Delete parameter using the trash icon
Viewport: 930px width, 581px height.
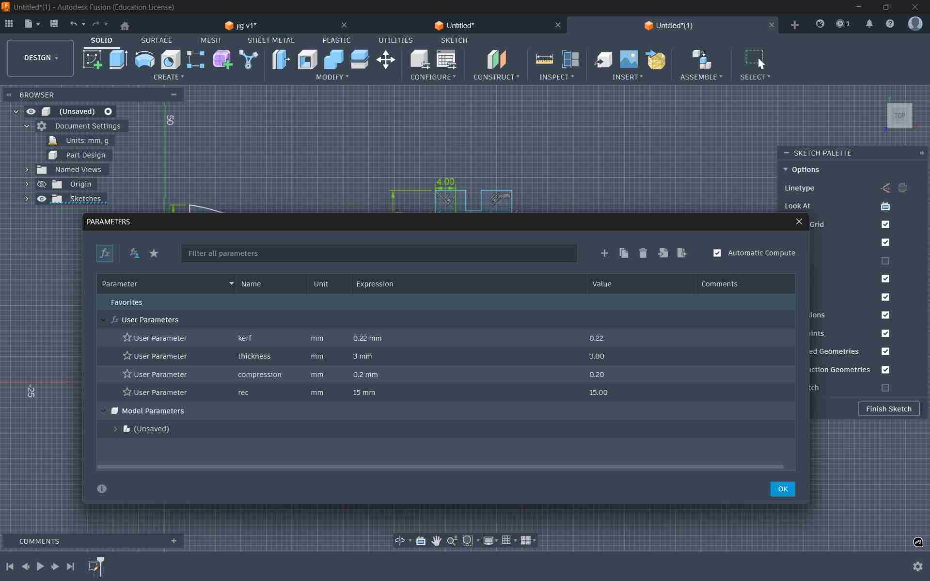pos(643,253)
